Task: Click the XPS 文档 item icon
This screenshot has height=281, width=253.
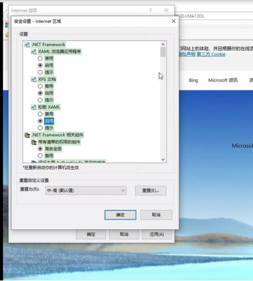Action: click(x=34, y=79)
